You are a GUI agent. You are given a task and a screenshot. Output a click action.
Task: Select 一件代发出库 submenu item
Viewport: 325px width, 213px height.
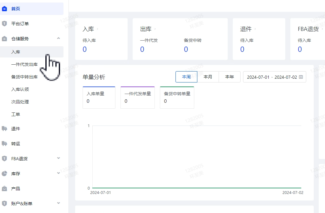point(24,64)
